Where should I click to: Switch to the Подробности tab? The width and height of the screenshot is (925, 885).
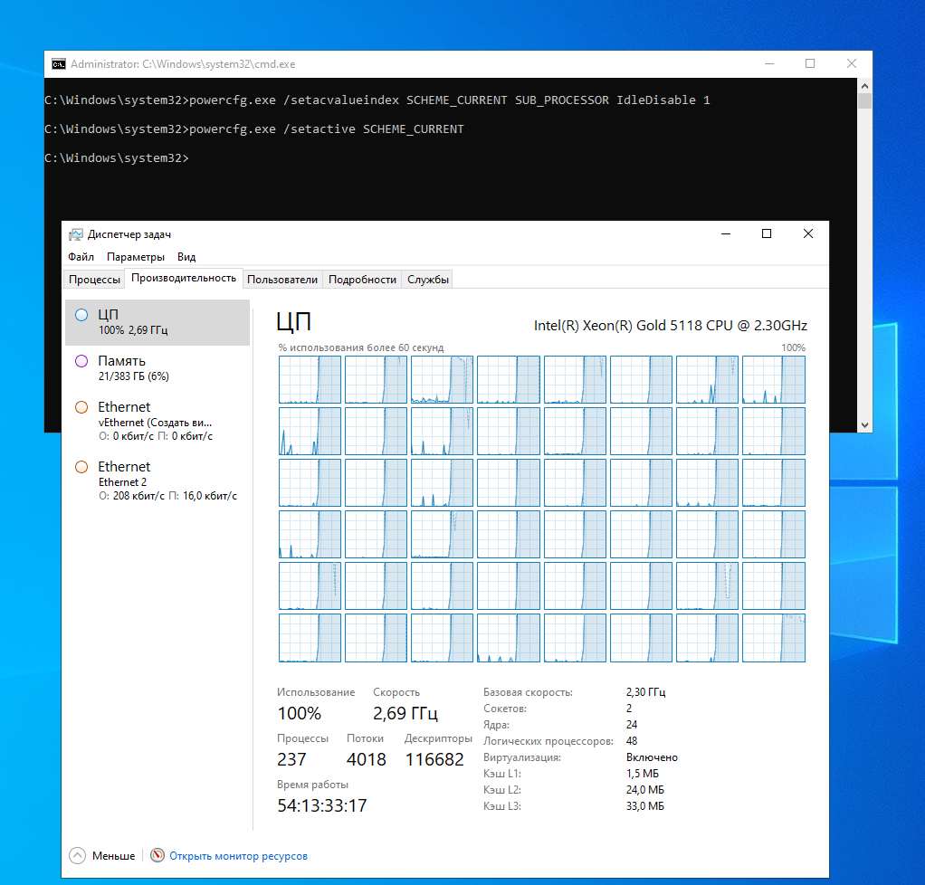(362, 279)
